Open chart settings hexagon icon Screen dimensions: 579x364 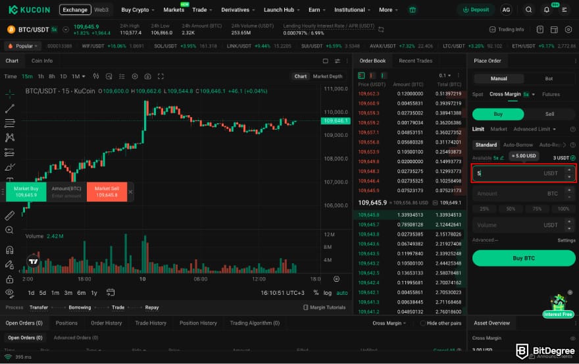[135, 76]
